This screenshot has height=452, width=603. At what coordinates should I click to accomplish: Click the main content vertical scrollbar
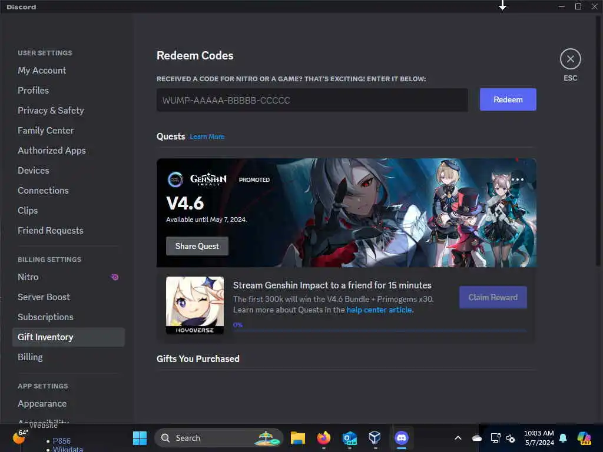coord(598,141)
